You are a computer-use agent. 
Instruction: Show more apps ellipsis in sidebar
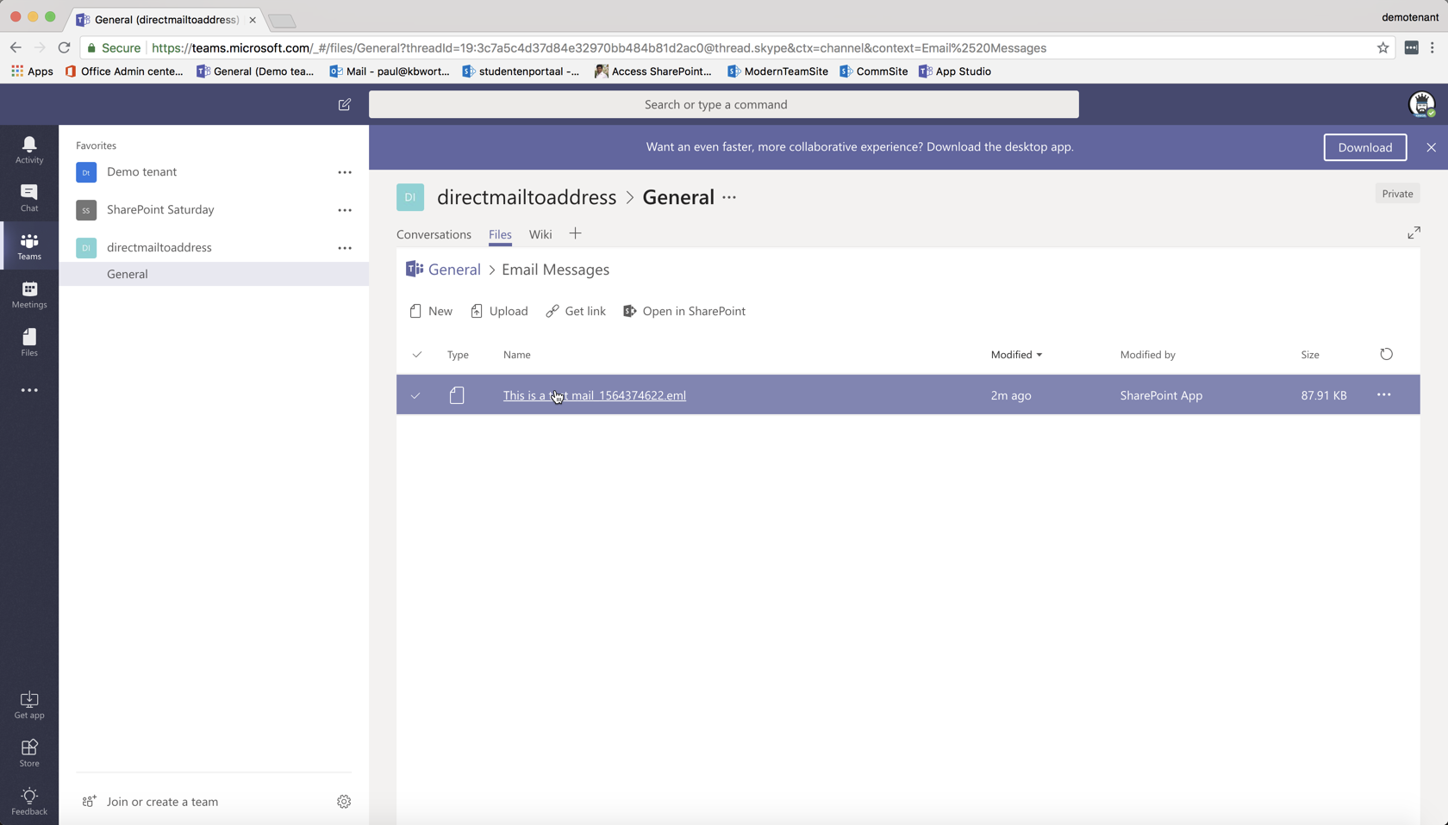click(x=29, y=390)
